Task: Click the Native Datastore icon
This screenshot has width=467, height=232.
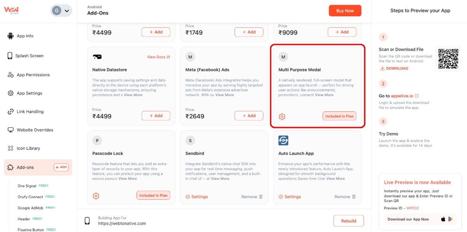Action: (97, 57)
